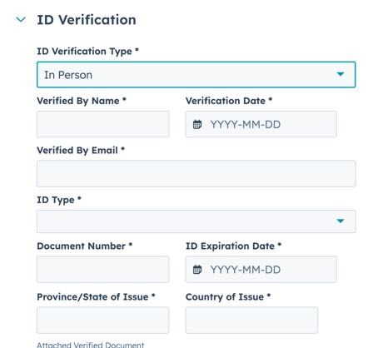Focus the Verified By Name input
368x348 pixels.
pyautogui.click(x=102, y=124)
